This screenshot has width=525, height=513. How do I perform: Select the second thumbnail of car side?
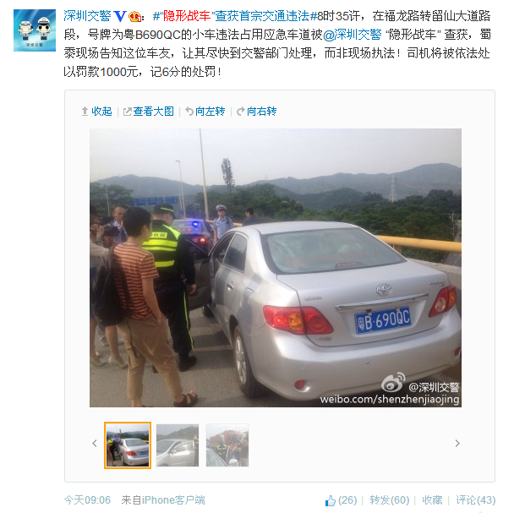(178, 445)
